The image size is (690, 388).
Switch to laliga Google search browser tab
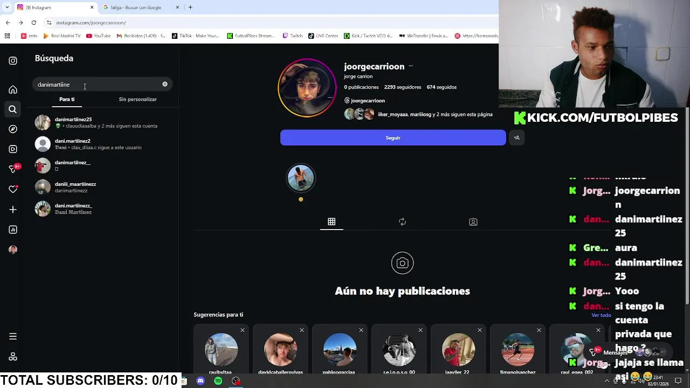(141, 7)
